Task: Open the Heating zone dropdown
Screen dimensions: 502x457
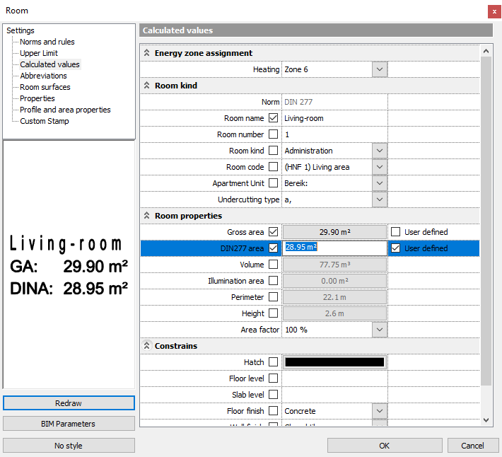Action: point(380,69)
